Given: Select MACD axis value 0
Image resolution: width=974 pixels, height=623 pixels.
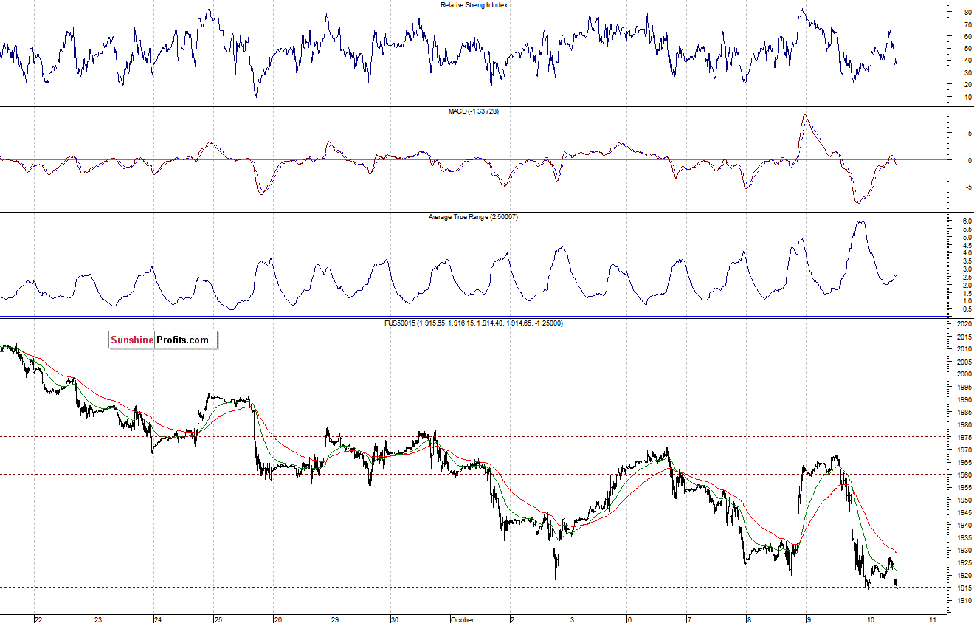Looking at the screenshot, I should (x=968, y=160).
